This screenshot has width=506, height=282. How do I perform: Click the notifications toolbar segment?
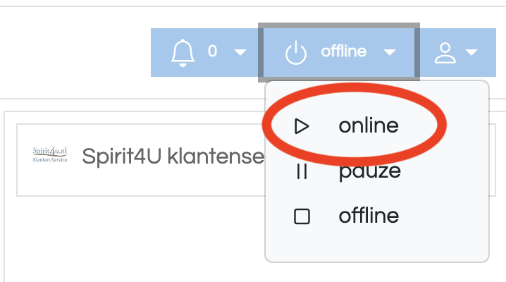pos(204,53)
